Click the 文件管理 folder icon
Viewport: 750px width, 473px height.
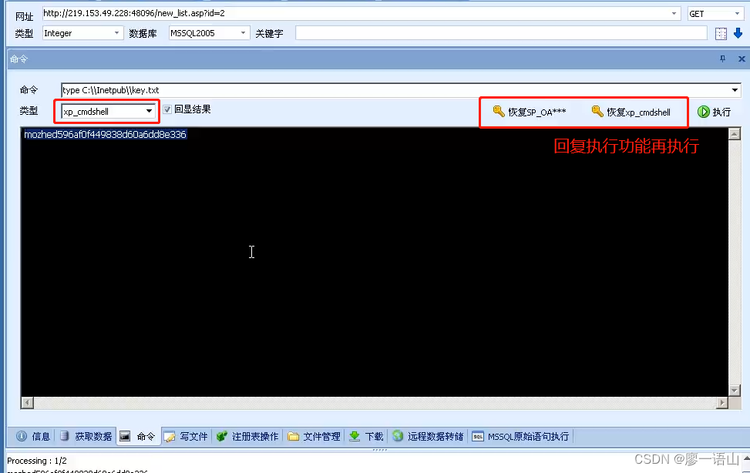click(x=293, y=436)
